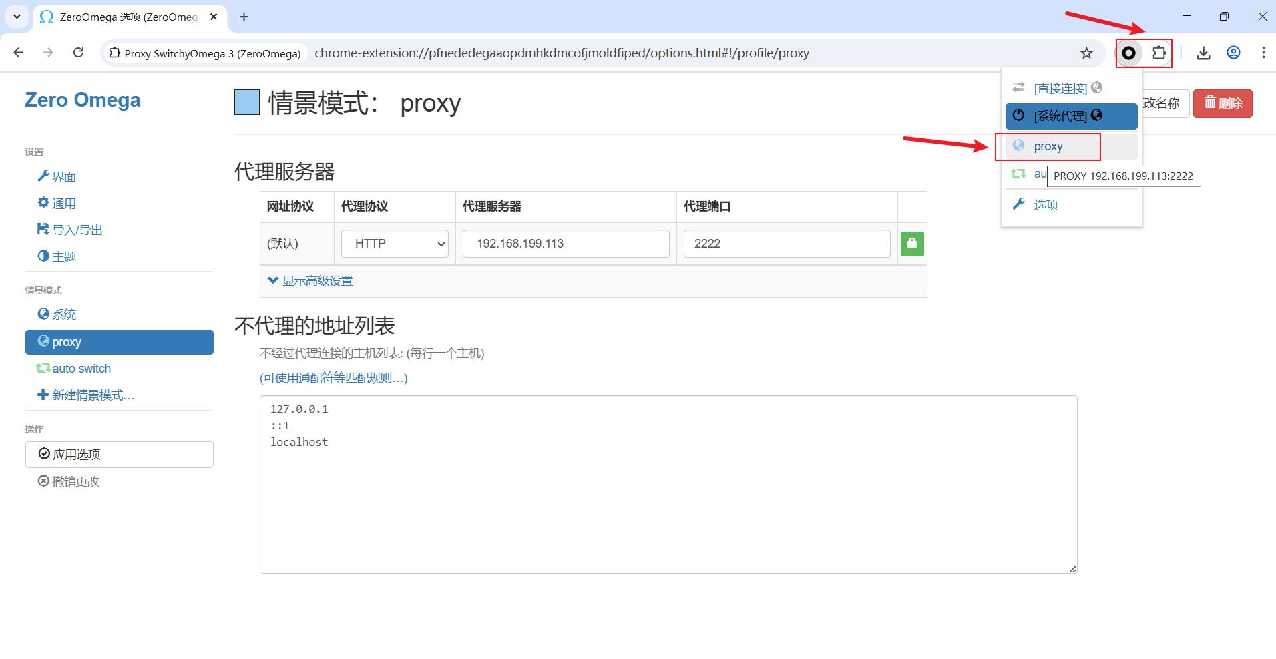The image size is (1276, 659).
Task: Click the green lock icon beside the proxy port
Action: coord(912,243)
